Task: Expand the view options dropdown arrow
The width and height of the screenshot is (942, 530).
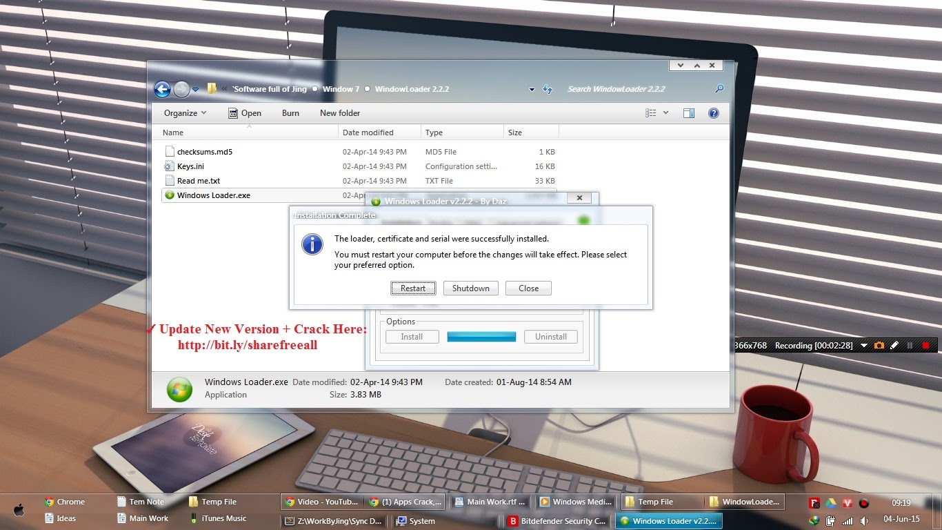Action: (665, 113)
